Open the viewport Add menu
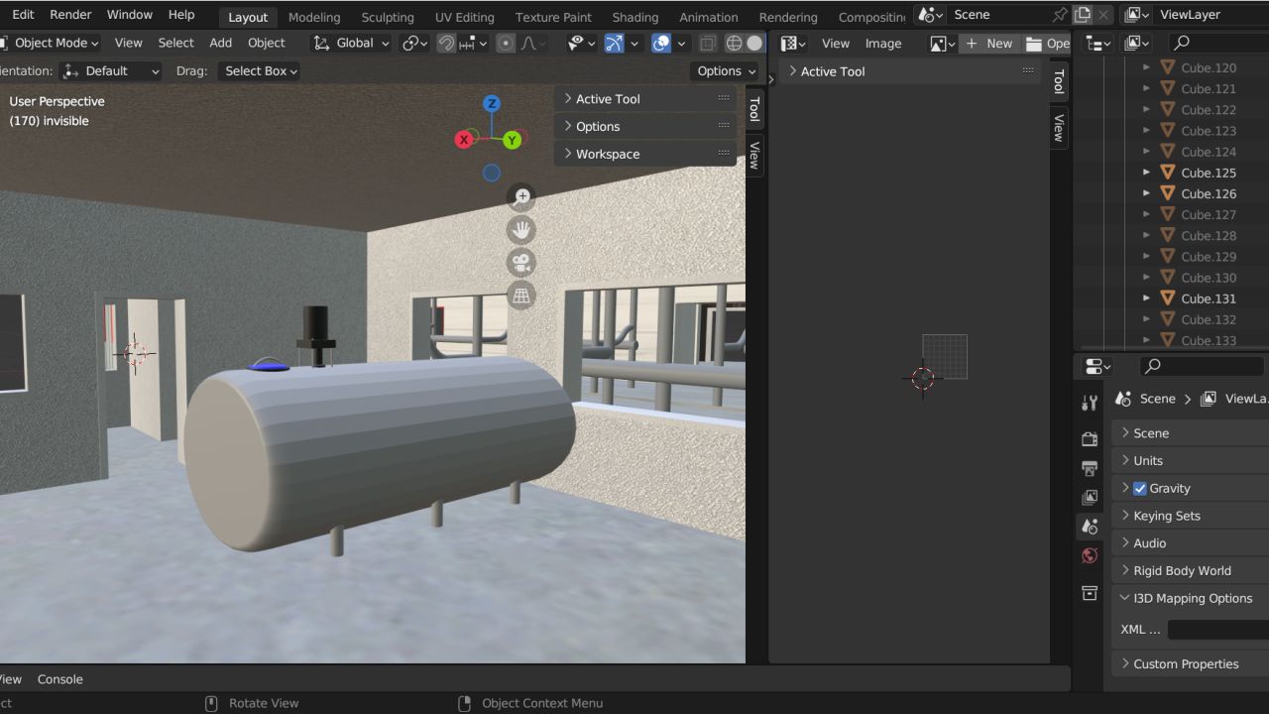Viewport: 1269px width, 714px height. [x=221, y=43]
